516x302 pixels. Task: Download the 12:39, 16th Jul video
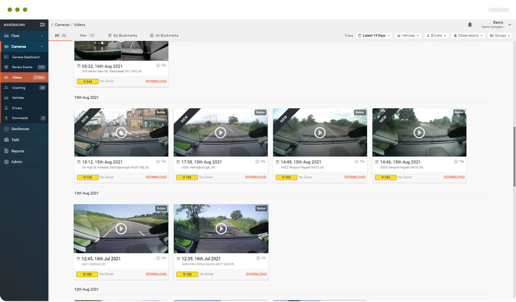[256, 274]
